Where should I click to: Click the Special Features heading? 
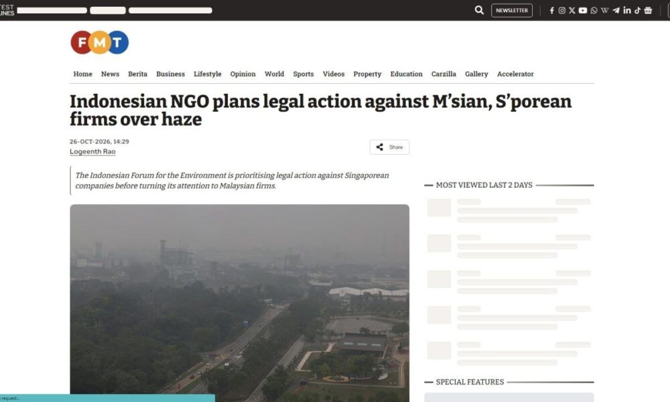click(470, 382)
